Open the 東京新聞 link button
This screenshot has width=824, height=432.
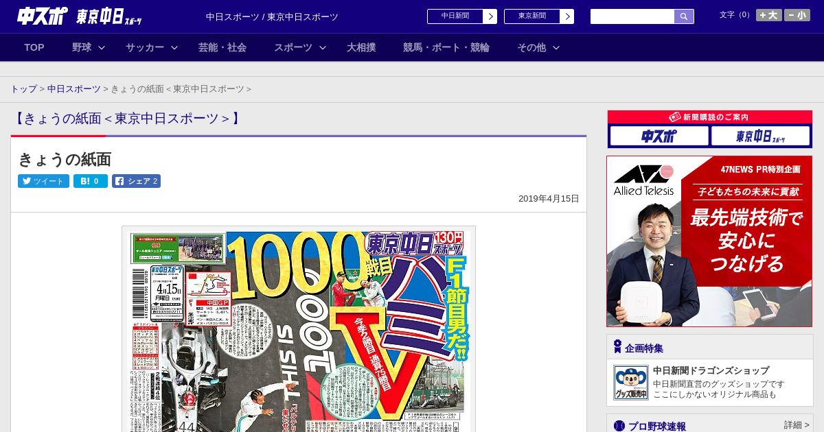click(x=532, y=16)
